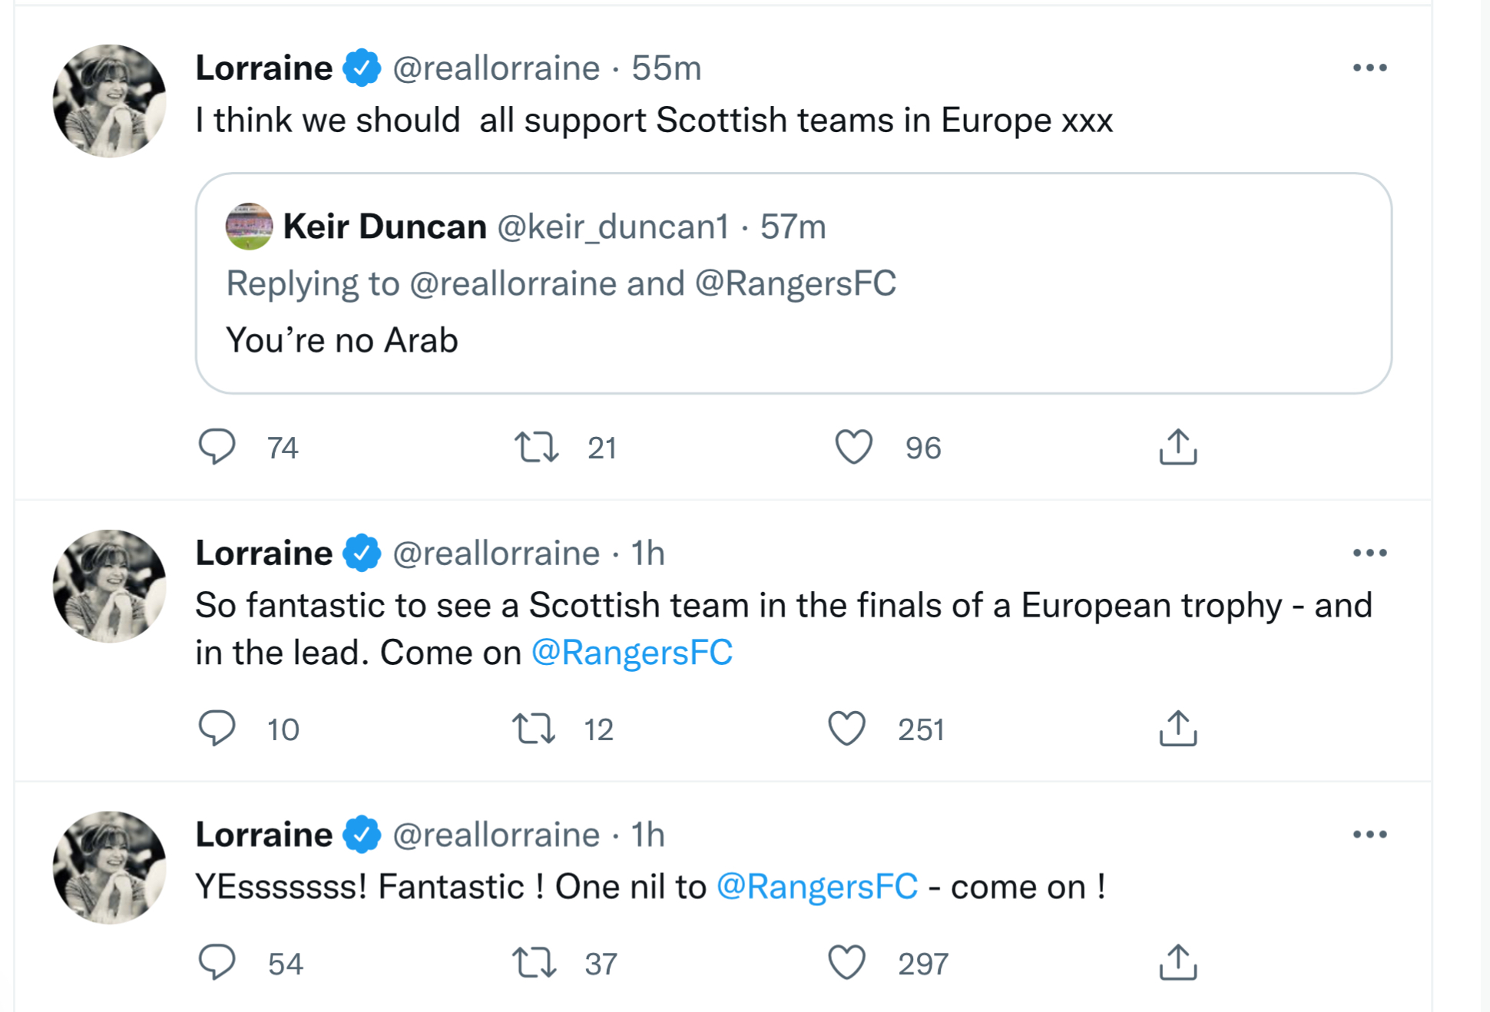The image size is (1490, 1012).
Task: Reply to the 'all support Scottish teams' tweet
Action: coord(217,447)
